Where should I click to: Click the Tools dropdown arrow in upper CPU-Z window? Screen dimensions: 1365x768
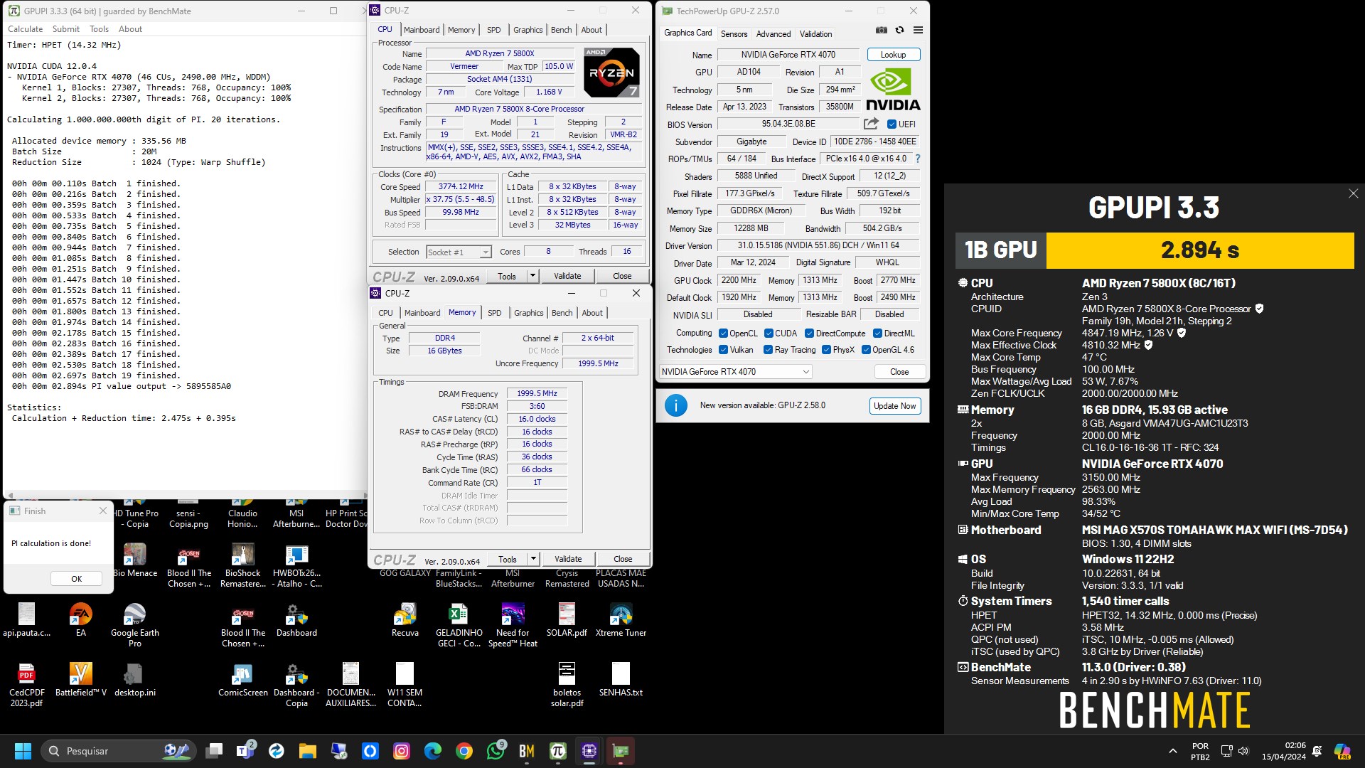tap(532, 276)
